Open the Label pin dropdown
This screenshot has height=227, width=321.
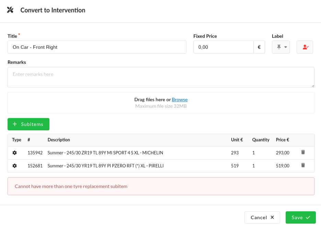click(280, 47)
